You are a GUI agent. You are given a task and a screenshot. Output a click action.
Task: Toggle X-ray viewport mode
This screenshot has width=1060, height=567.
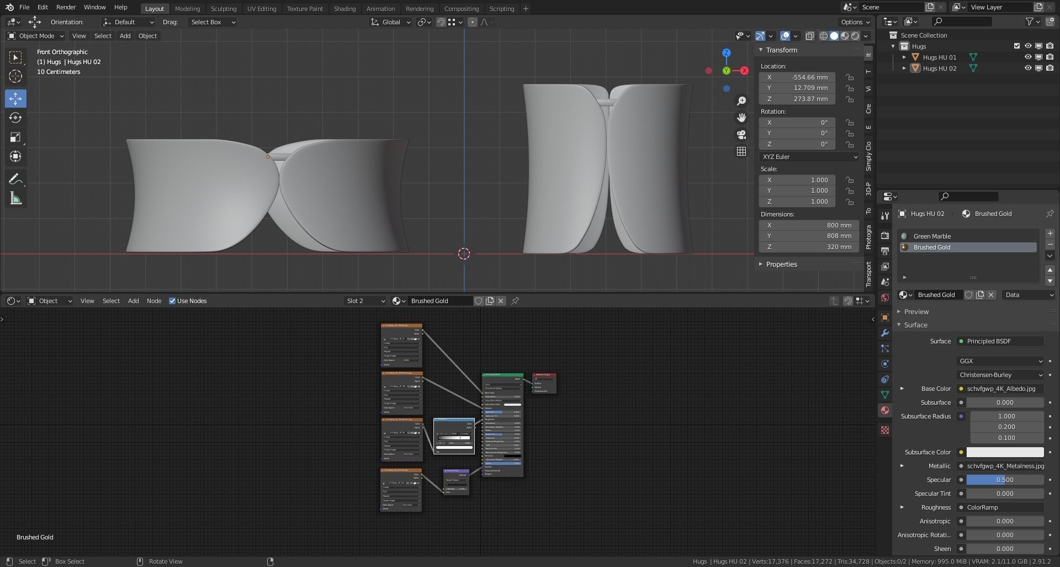pyautogui.click(x=810, y=36)
